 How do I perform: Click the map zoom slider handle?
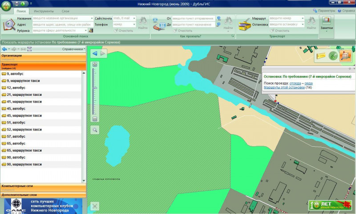pyautogui.click(x=95, y=88)
